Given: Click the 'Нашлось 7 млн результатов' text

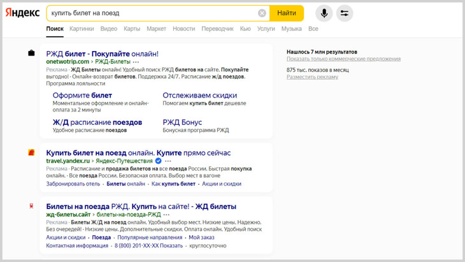Looking at the screenshot, I should pyautogui.click(x=322, y=52).
